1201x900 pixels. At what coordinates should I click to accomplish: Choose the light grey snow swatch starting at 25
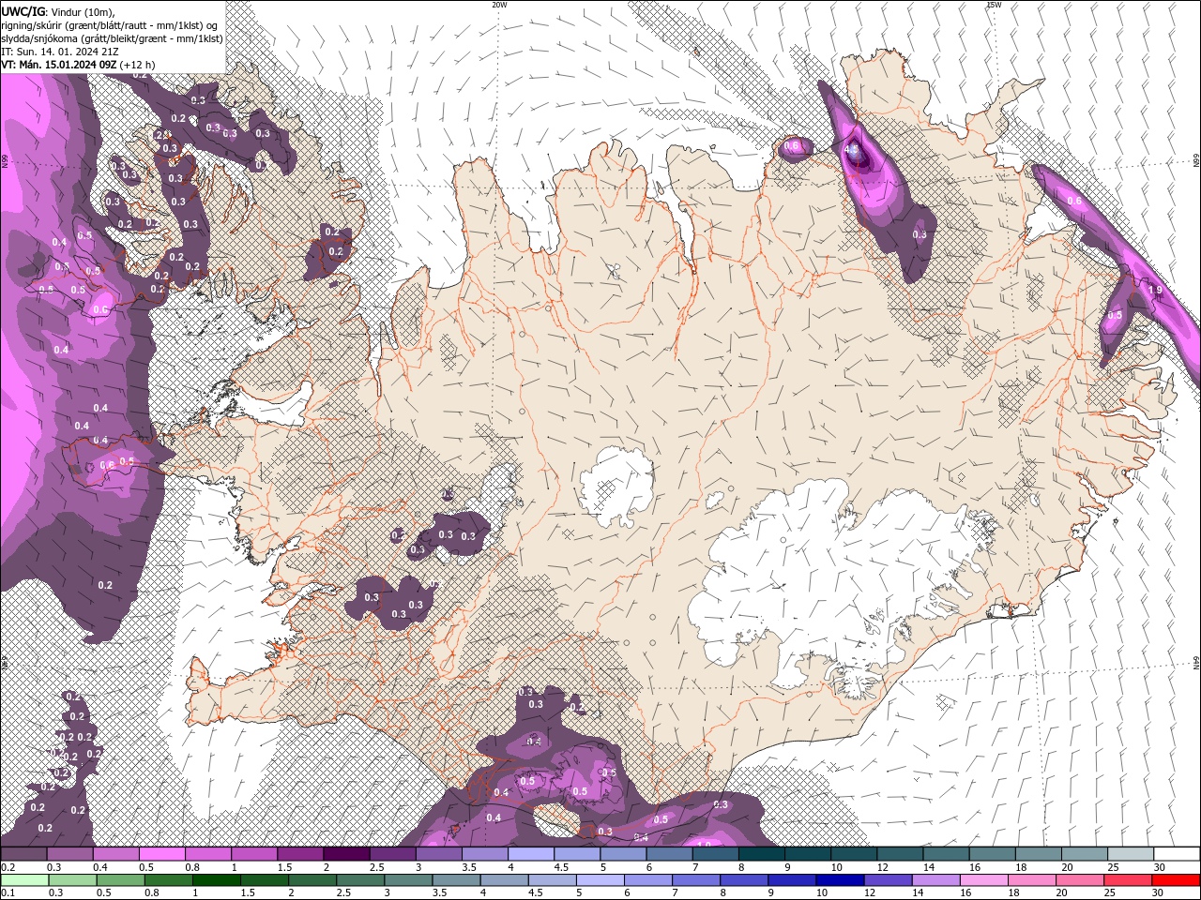click(x=1131, y=854)
